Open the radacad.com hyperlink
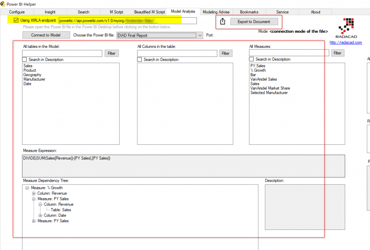The width and height of the screenshot is (370, 250). [345, 43]
